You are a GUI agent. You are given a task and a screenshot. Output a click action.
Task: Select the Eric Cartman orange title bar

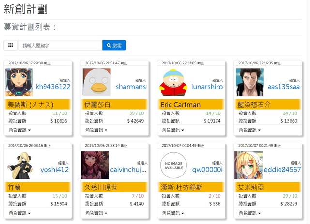coord(191,104)
